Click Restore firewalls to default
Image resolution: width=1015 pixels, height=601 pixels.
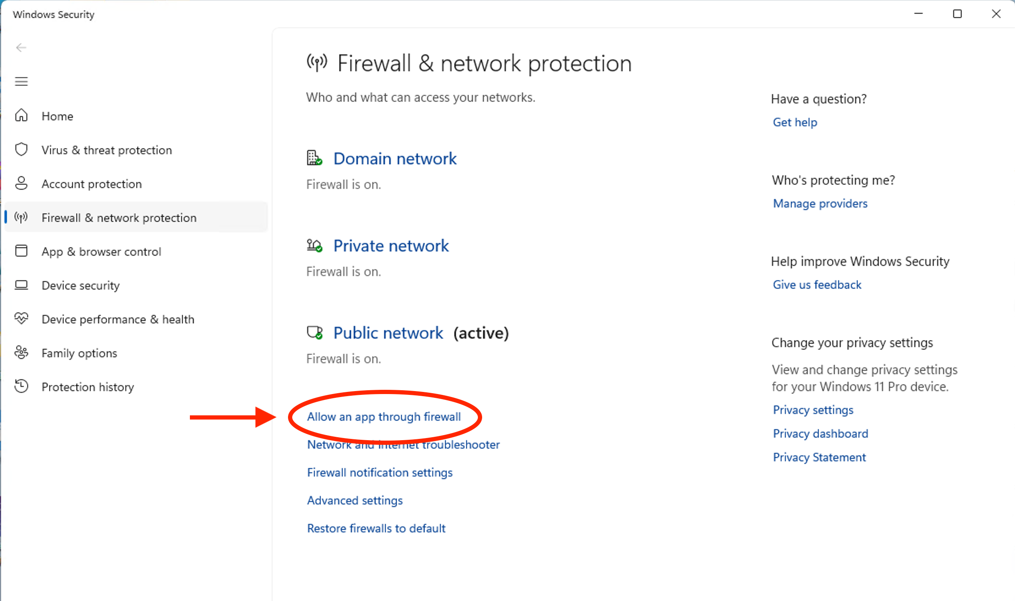(x=376, y=528)
